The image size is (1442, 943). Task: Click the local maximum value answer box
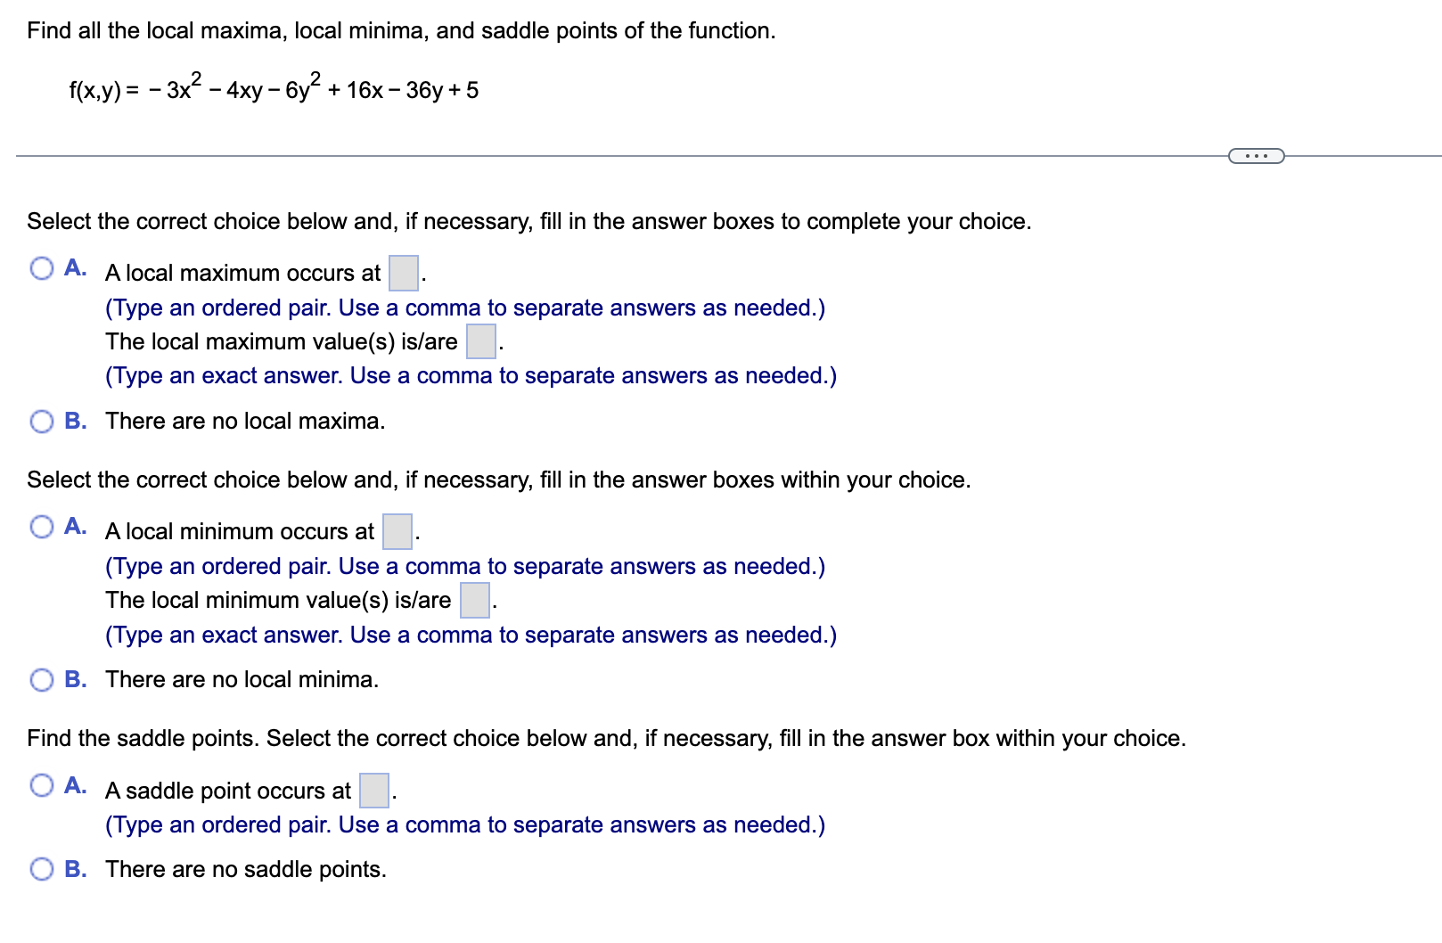(480, 343)
